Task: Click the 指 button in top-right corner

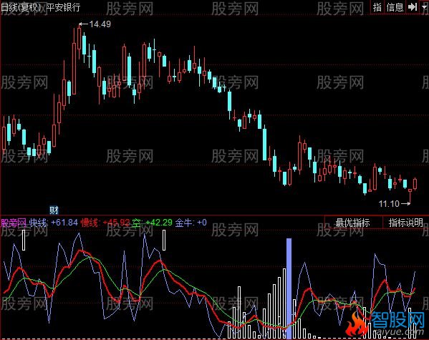Action: (377, 7)
